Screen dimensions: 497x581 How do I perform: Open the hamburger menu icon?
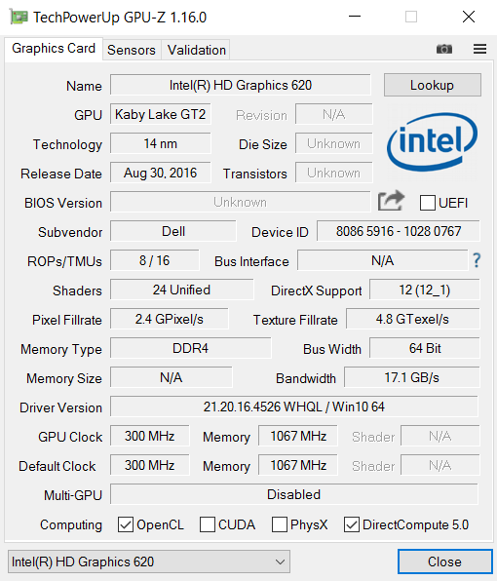tap(480, 49)
